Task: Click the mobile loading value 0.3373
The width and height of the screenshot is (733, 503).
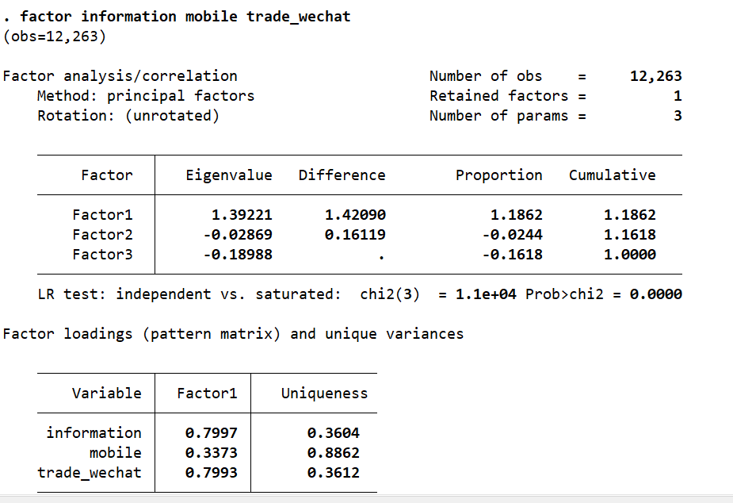Action: pyautogui.click(x=211, y=453)
